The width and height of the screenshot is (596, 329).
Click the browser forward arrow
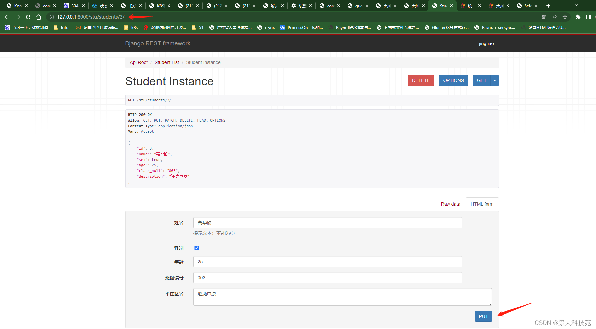coord(18,17)
